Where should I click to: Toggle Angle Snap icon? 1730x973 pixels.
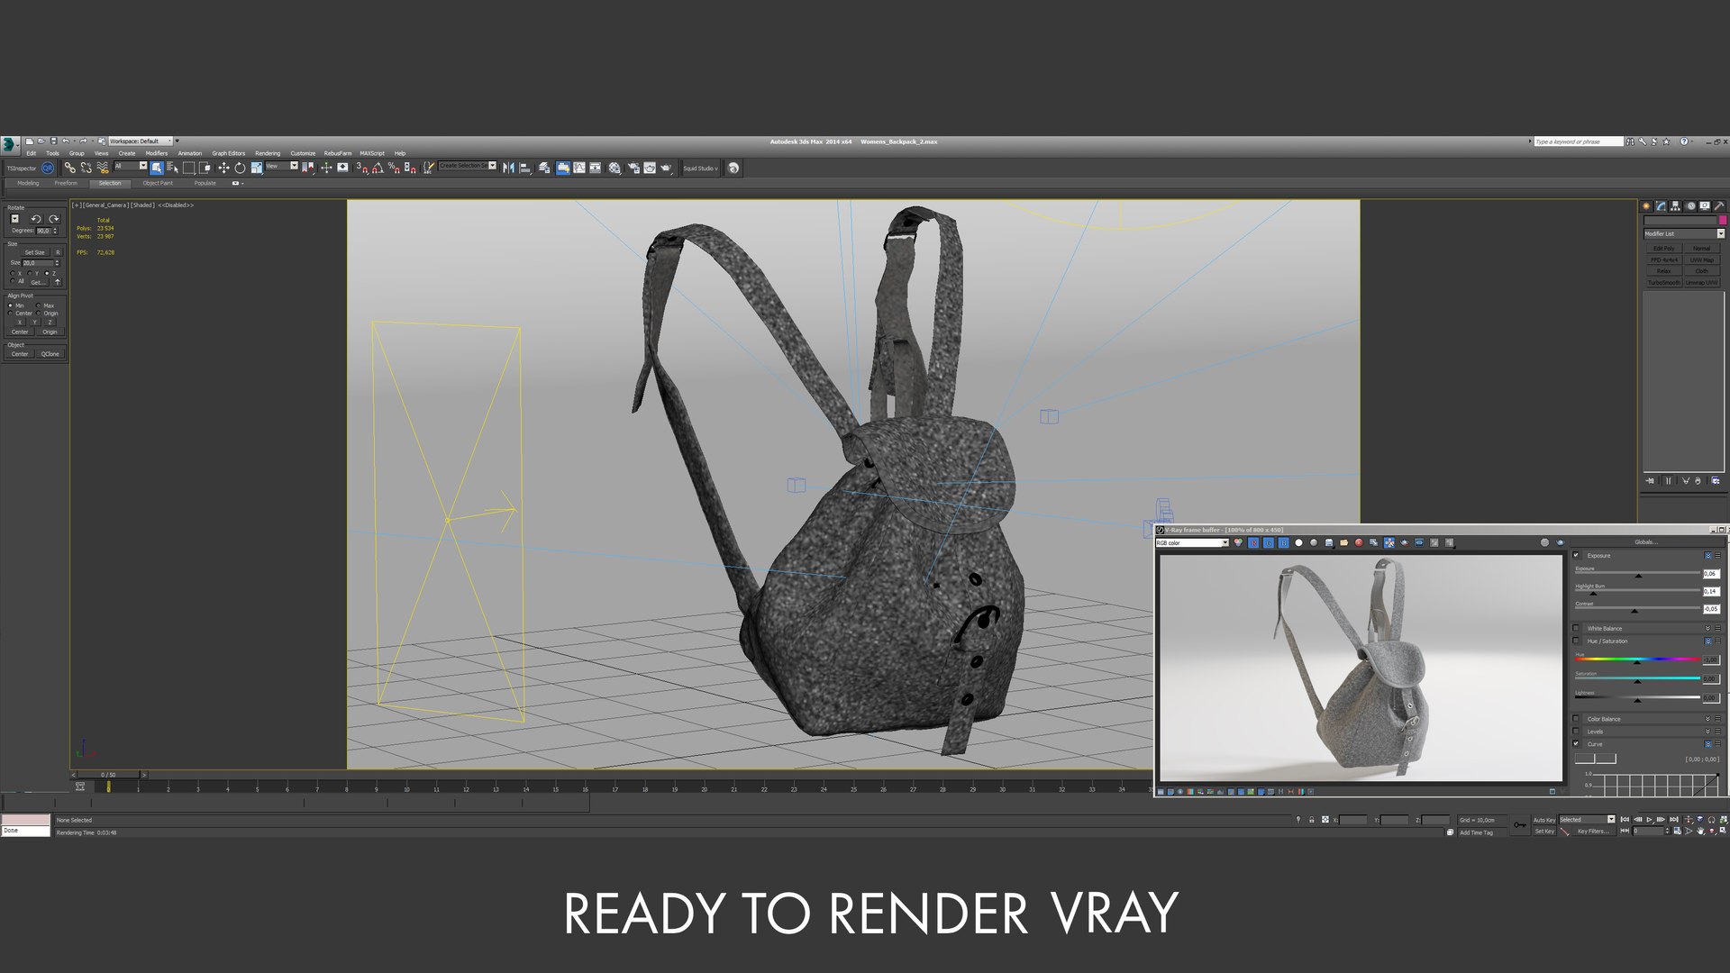click(378, 168)
